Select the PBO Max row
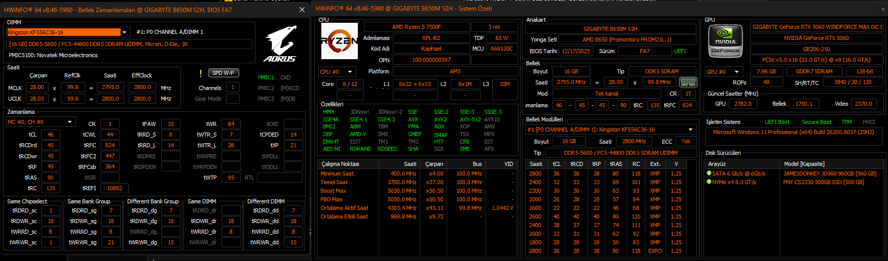Image resolution: width=888 pixels, height=261 pixels. click(417, 199)
